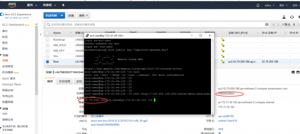This screenshot has width=300, height=134.
Task: Check the BootStrap instance checkbox
Action: coord(47,40)
